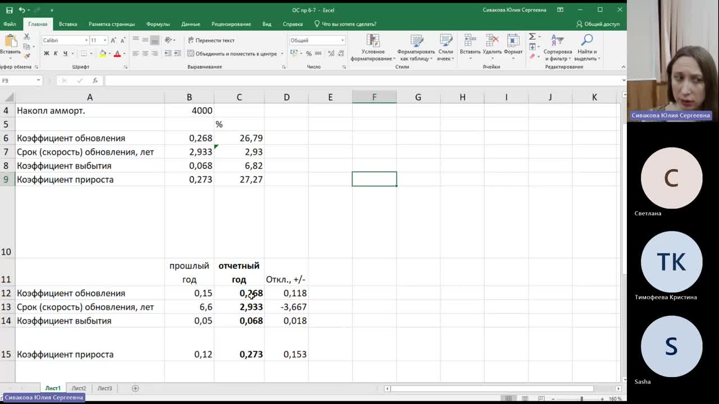Select column D header
The height and width of the screenshot is (404, 719).
tap(286, 98)
